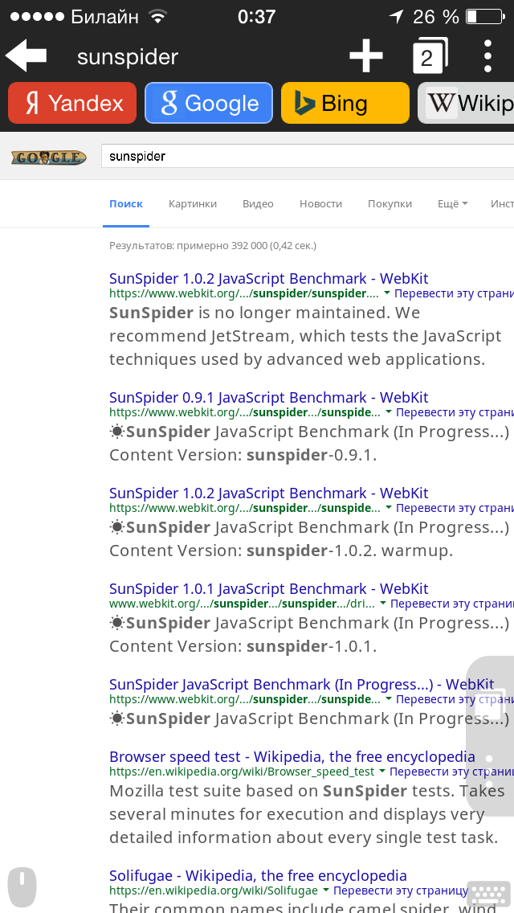The image size is (514, 913).
Task: Tap the Google doodle logo
Action: (x=49, y=158)
